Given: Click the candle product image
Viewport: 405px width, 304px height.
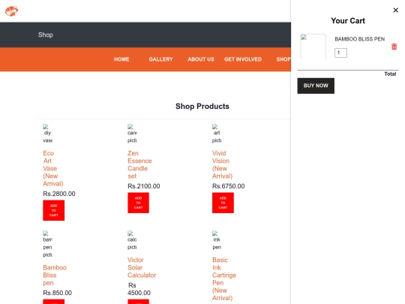Looking at the screenshot, I should (132, 134).
